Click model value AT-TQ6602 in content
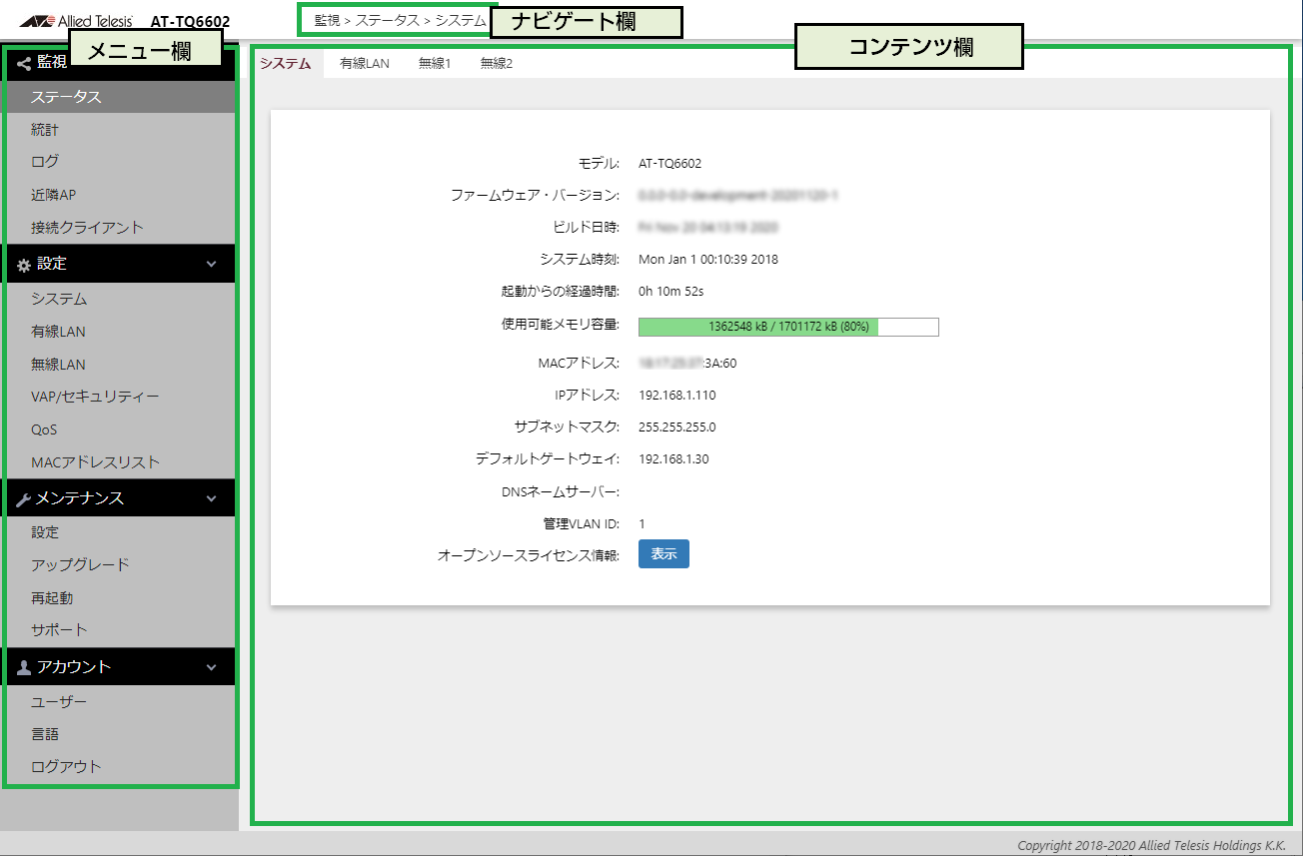The width and height of the screenshot is (1303, 856). 669,164
